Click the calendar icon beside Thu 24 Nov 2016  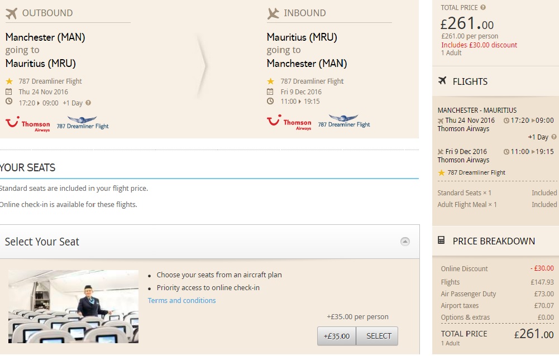pos(9,92)
